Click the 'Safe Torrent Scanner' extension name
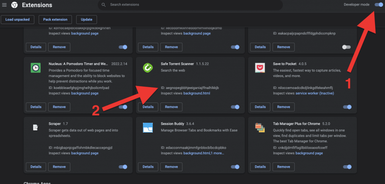385x184 pixels. coord(177,64)
